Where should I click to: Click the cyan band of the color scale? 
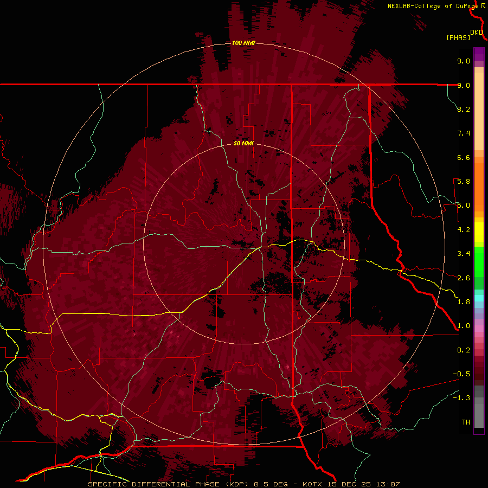pyautogui.click(x=479, y=298)
